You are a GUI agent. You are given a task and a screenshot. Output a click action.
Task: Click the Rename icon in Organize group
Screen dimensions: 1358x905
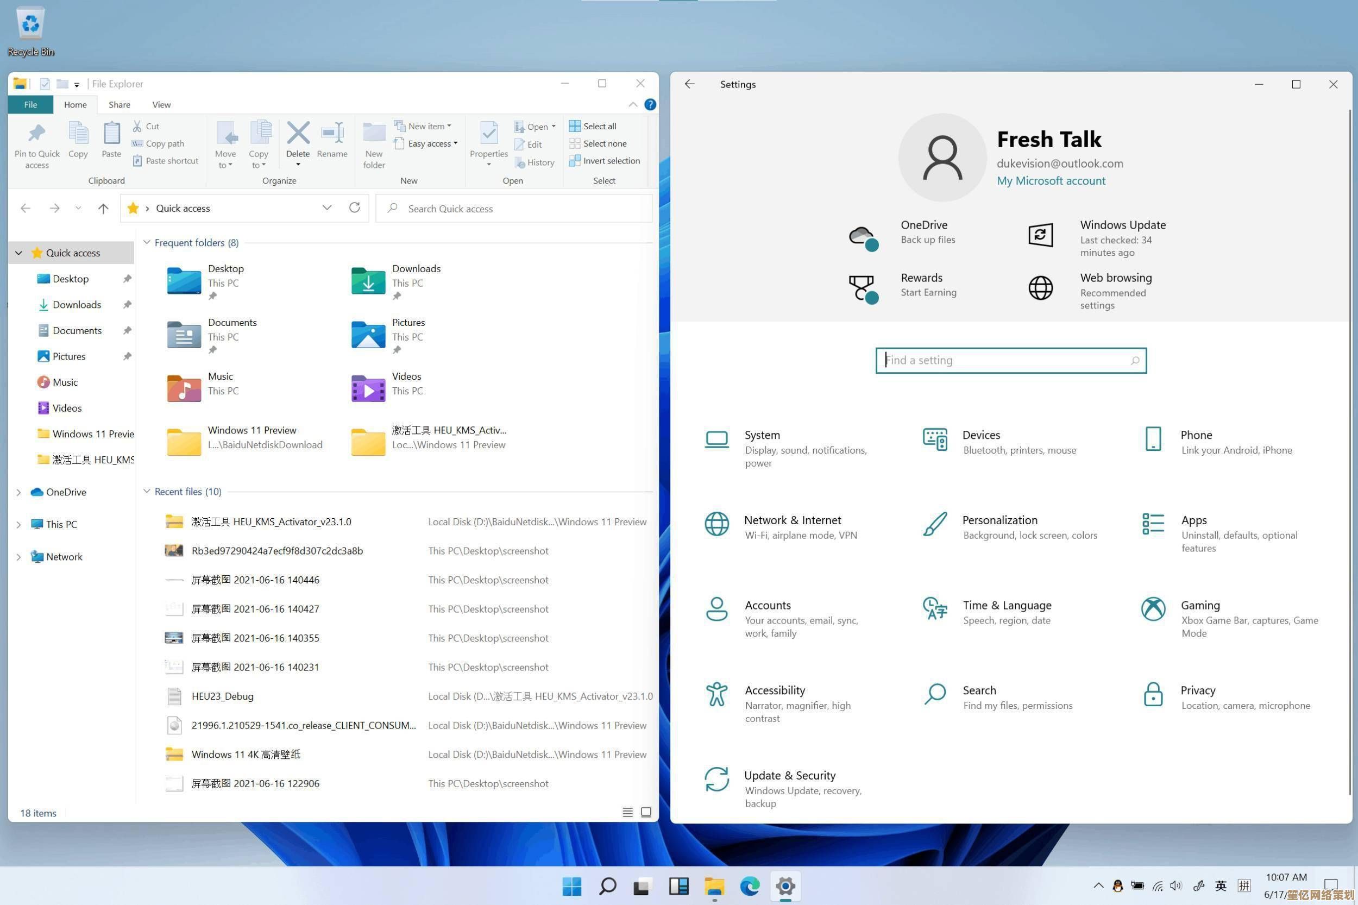(x=332, y=134)
